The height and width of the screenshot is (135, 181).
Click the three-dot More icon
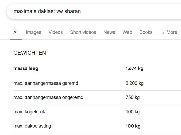(163, 32)
